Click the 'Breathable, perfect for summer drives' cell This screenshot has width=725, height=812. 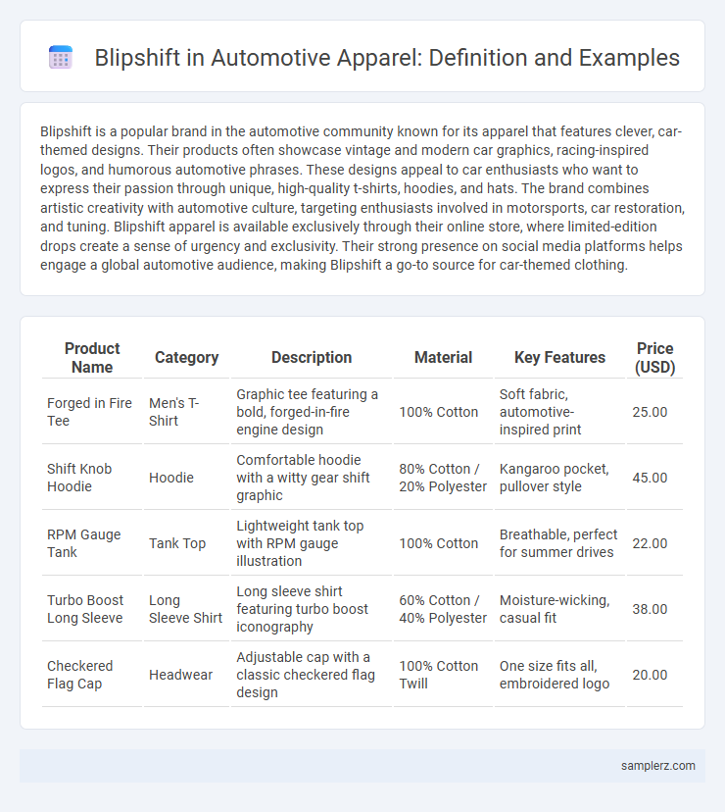(559, 543)
